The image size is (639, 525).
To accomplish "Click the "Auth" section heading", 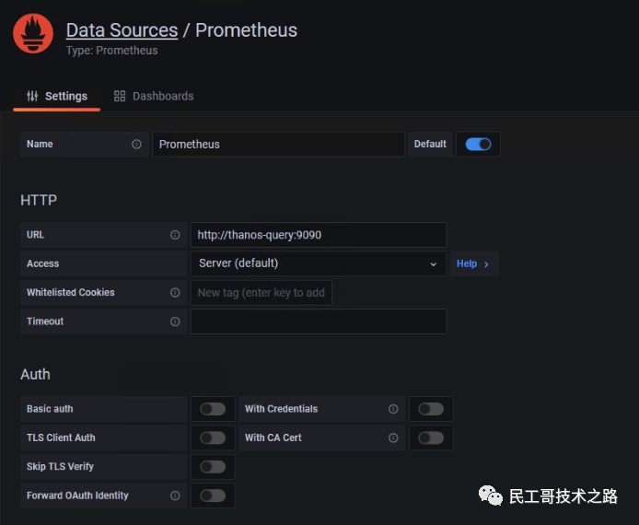I will point(36,374).
